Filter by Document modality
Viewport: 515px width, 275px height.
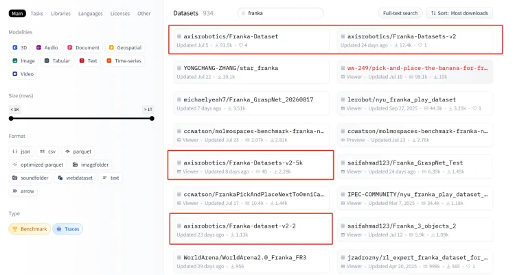coord(83,47)
